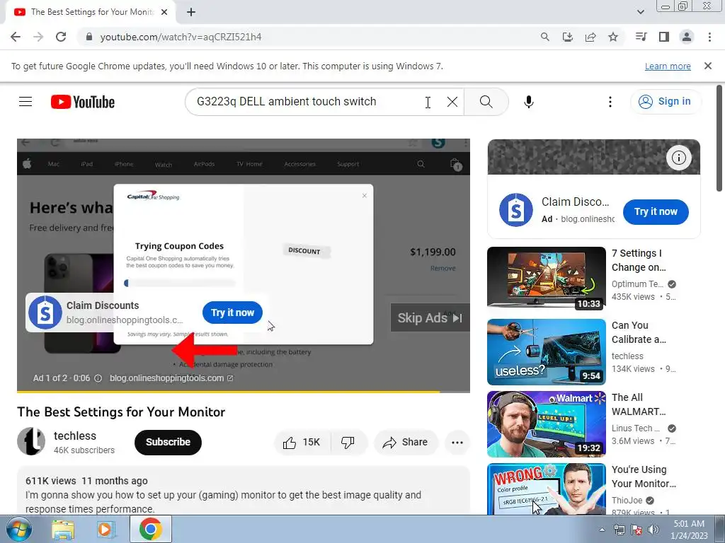
Task: Open the techless channel name link
Action: pos(75,436)
